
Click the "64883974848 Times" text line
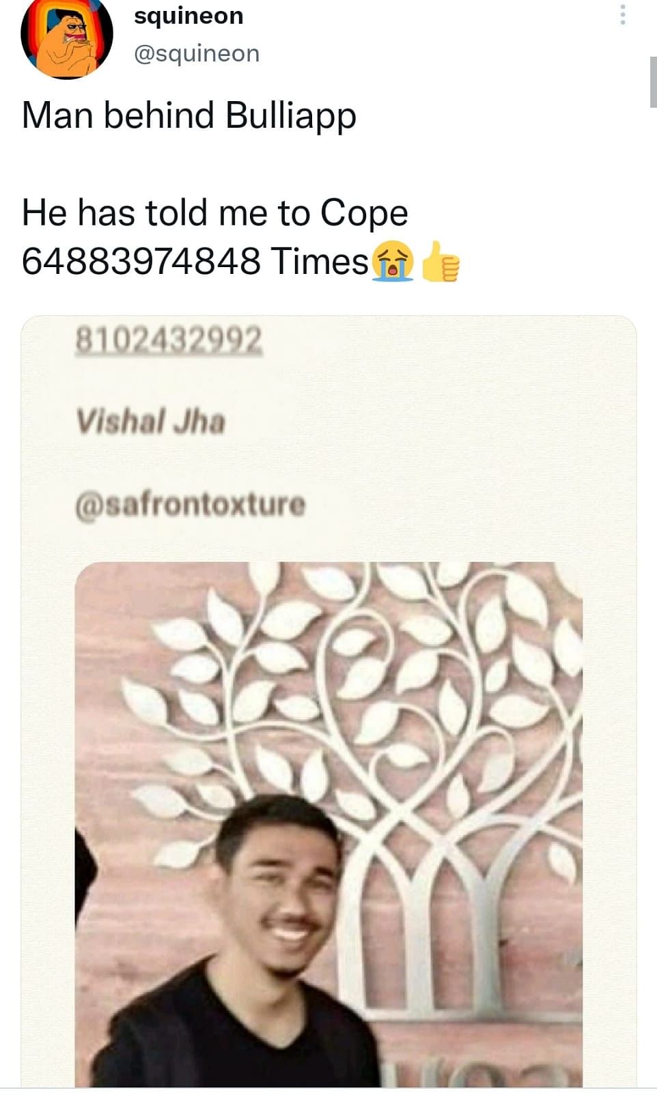195,261
